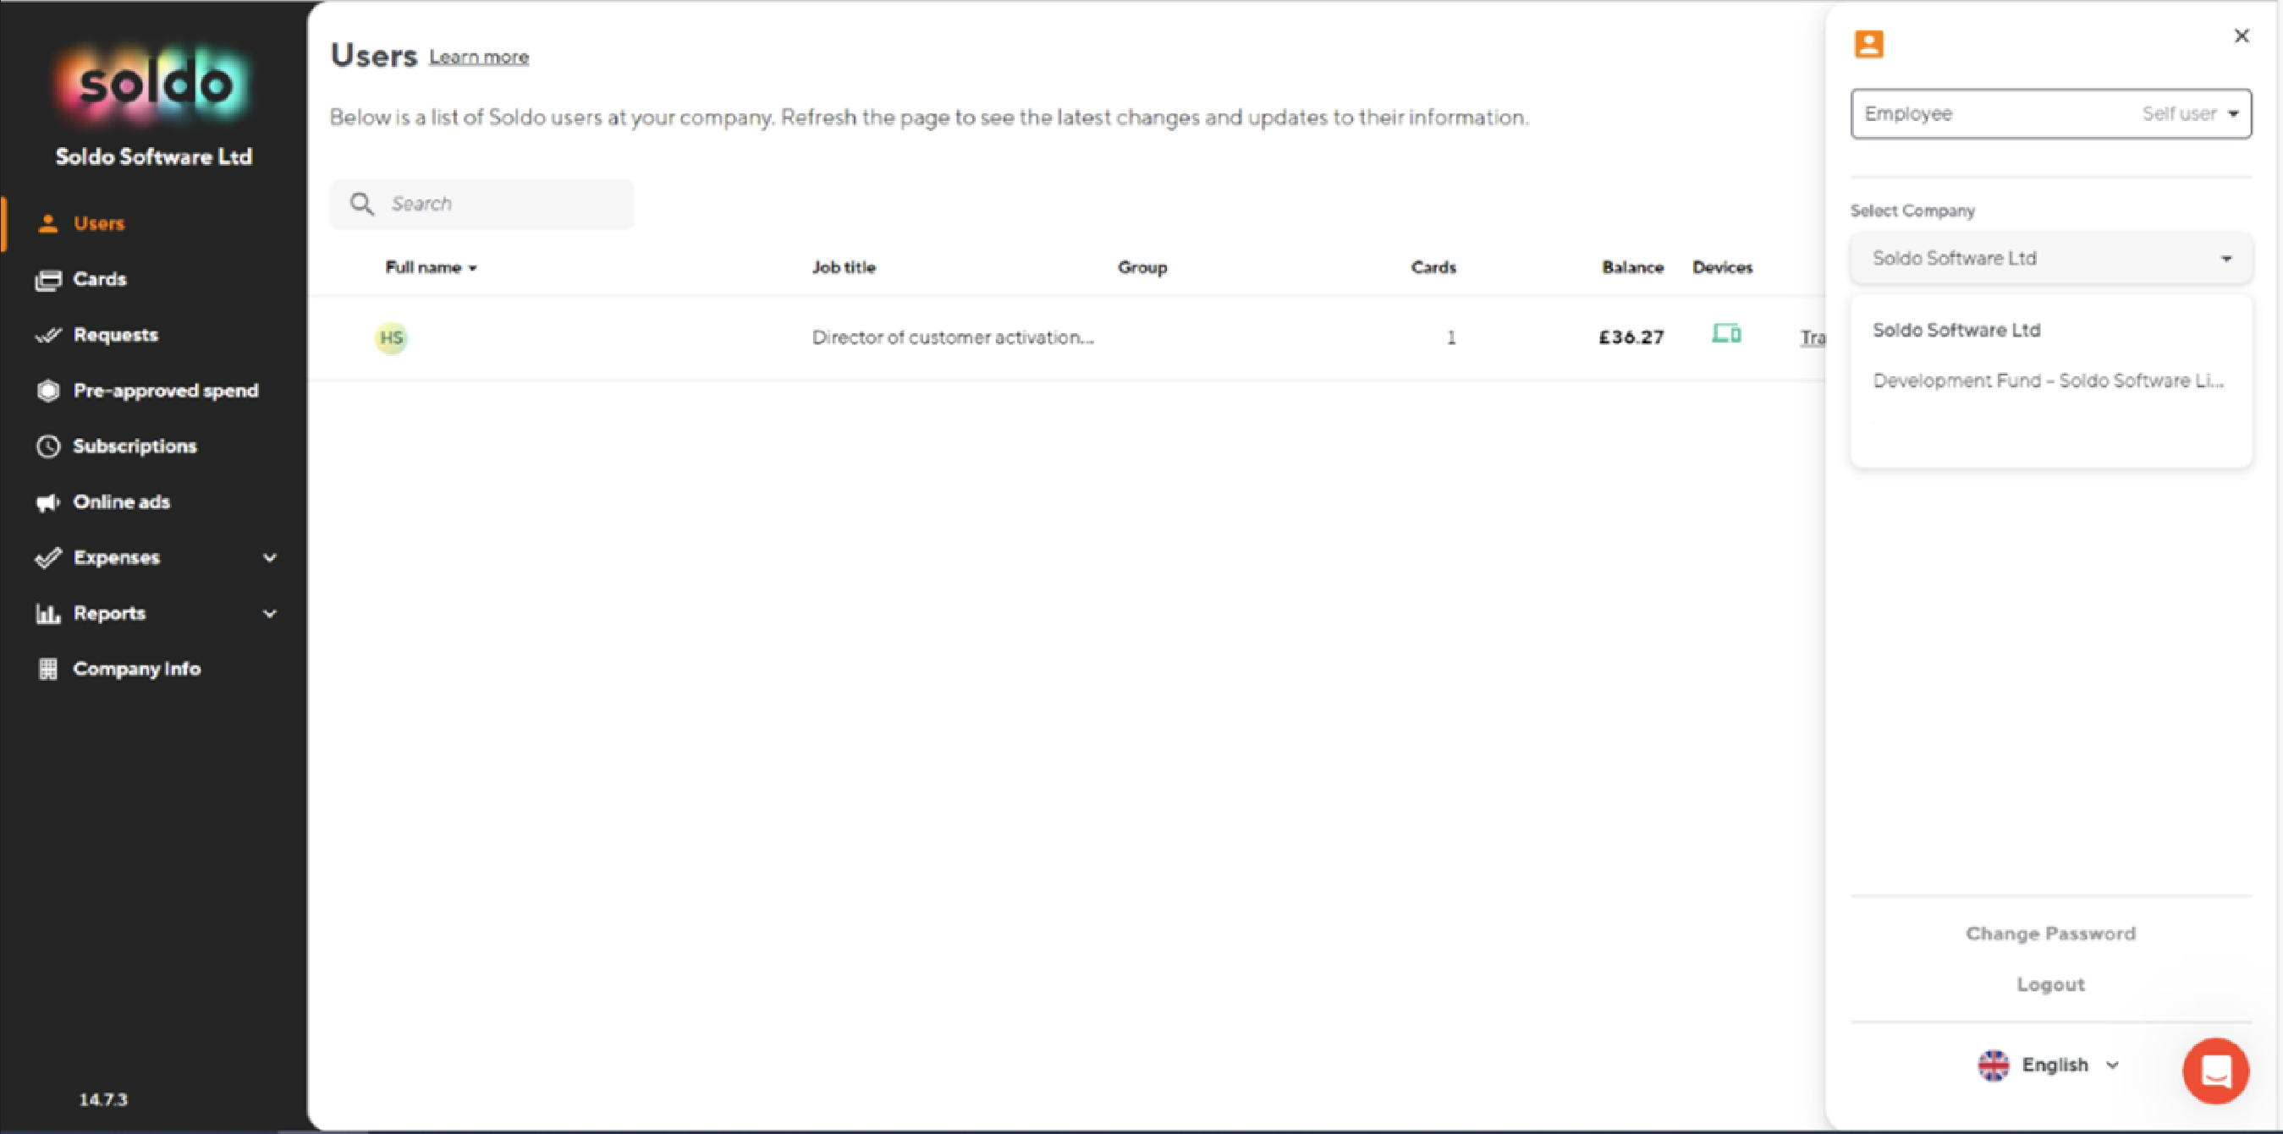Open Subscriptions in the sidebar
The width and height of the screenshot is (2283, 1134).
coord(135,446)
